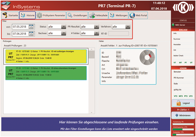Click the MT label under letzter Check
Viewport: 196px width, 137px height.
click(180, 63)
